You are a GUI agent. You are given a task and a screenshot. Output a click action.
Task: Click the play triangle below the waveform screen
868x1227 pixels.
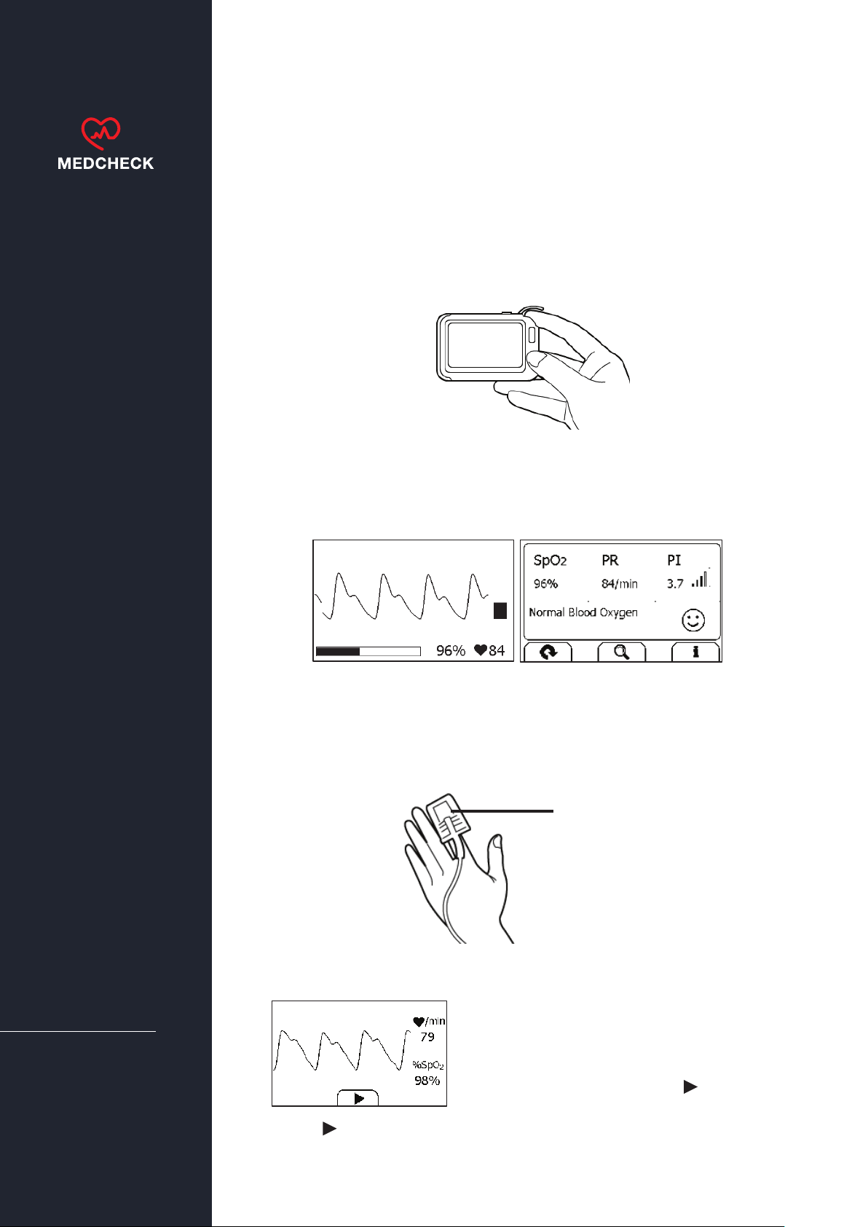pyautogui.click(x=329, y=1129)
